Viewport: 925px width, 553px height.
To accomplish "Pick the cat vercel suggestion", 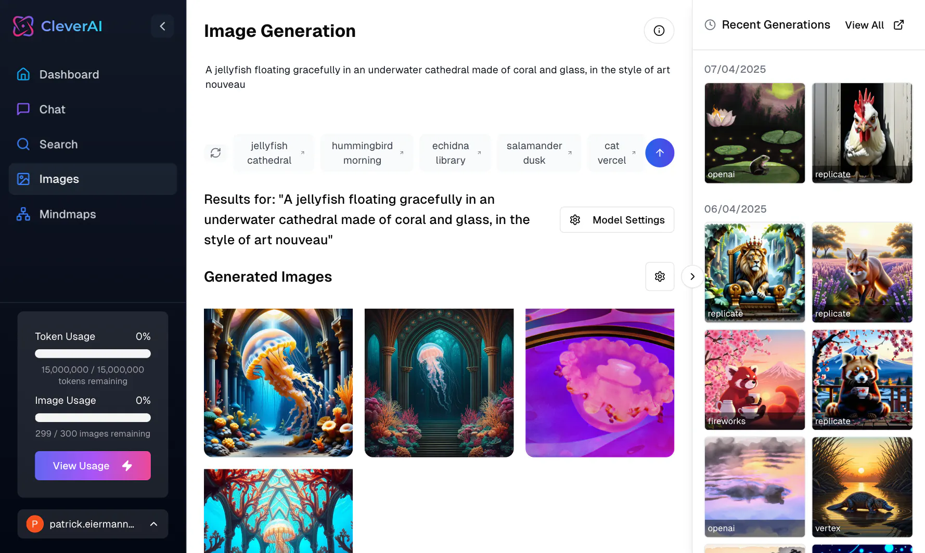I will point(615,153).
